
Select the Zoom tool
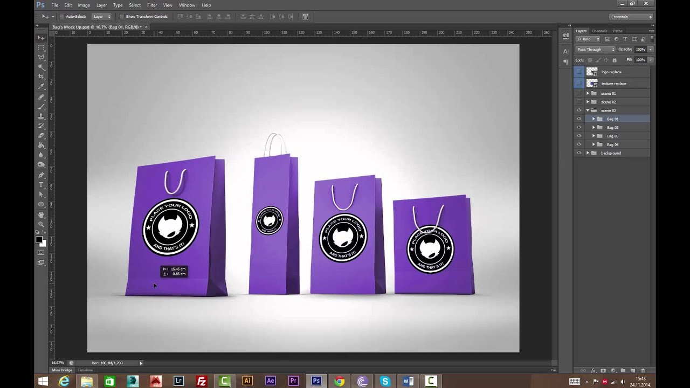pyautogui.click(x=41, y=225)
